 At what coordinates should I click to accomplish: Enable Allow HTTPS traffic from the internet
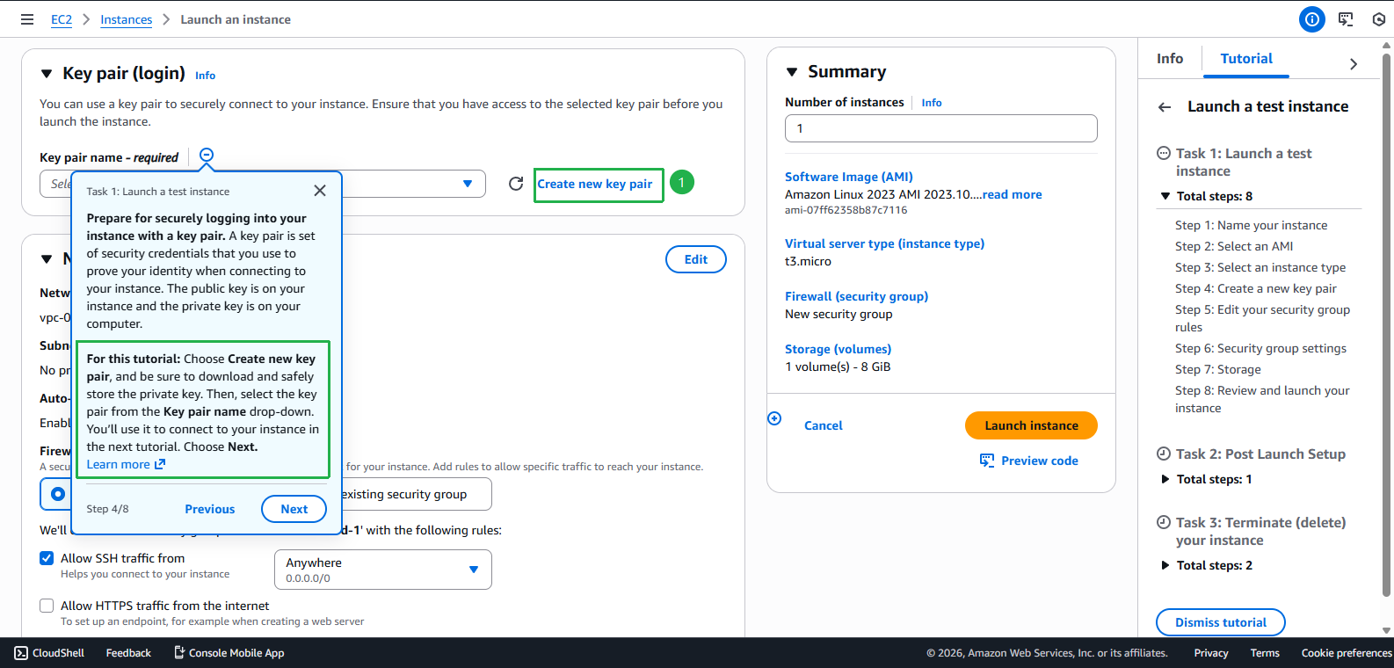click(x=47, y=606)
